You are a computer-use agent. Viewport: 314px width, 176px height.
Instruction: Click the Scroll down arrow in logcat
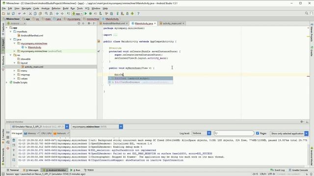coord(14,155)
